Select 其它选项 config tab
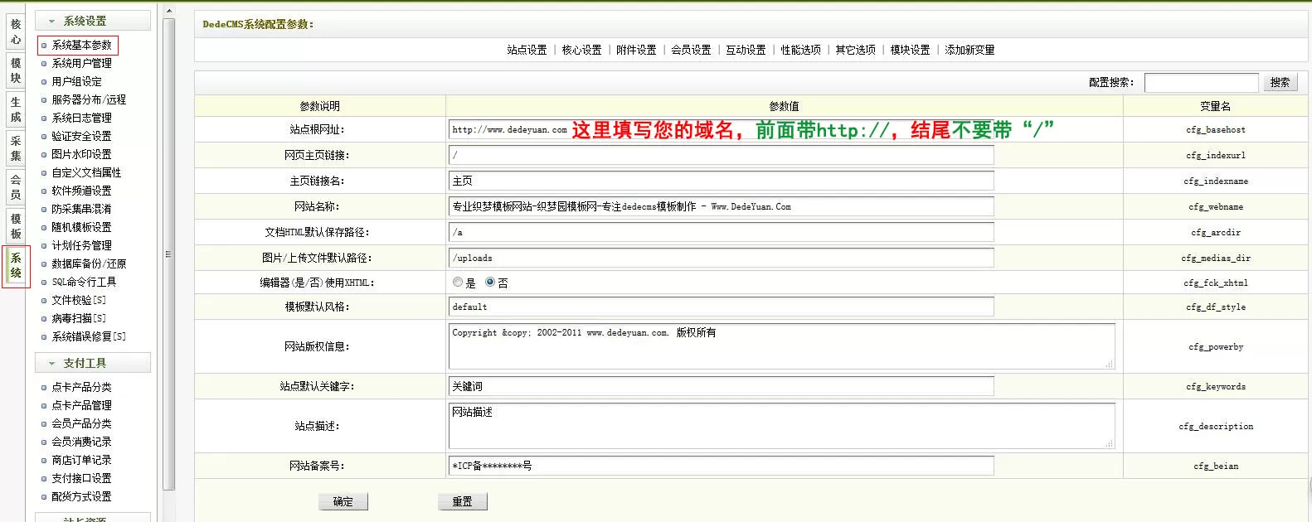 855,50
